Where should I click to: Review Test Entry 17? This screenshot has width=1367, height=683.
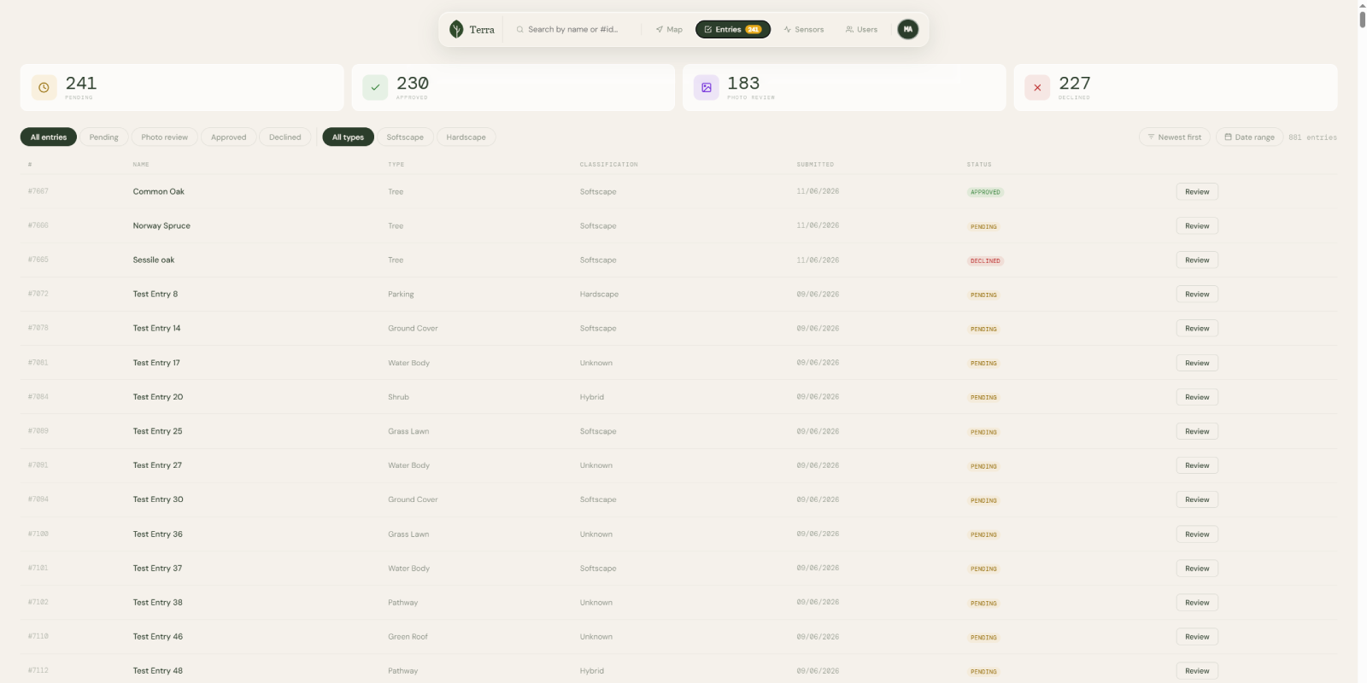[x=1197, y=363]
